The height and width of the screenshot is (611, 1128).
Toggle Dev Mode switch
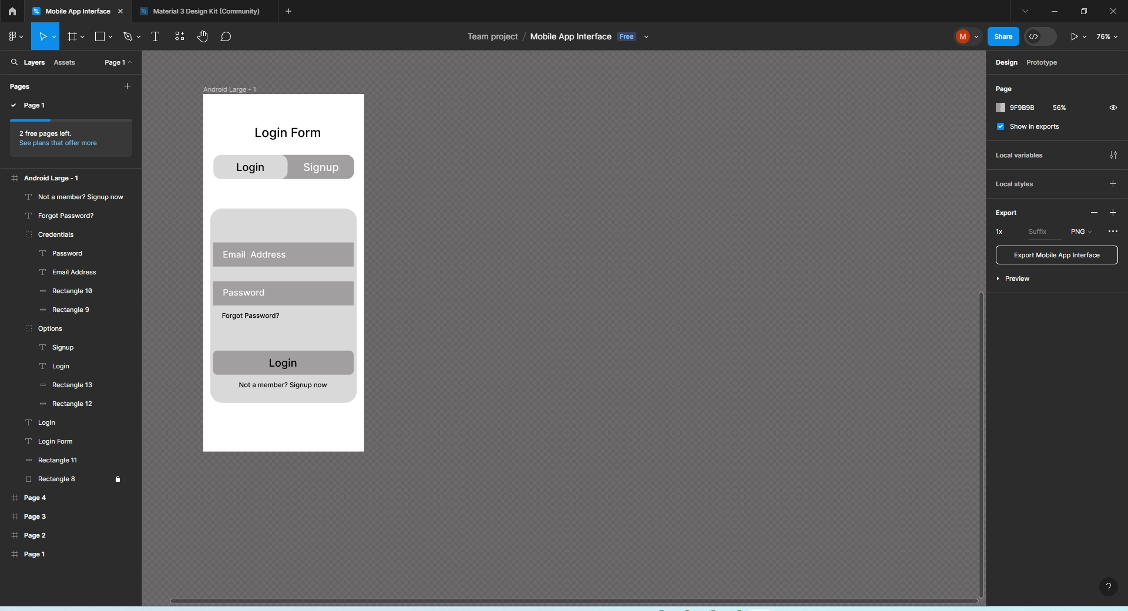[1040, 36]
